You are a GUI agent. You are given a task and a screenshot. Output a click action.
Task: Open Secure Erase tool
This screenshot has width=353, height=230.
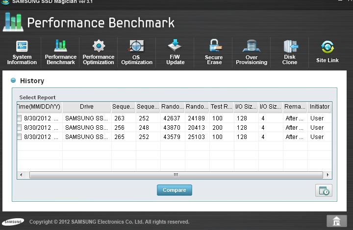(x=214, y=52)
